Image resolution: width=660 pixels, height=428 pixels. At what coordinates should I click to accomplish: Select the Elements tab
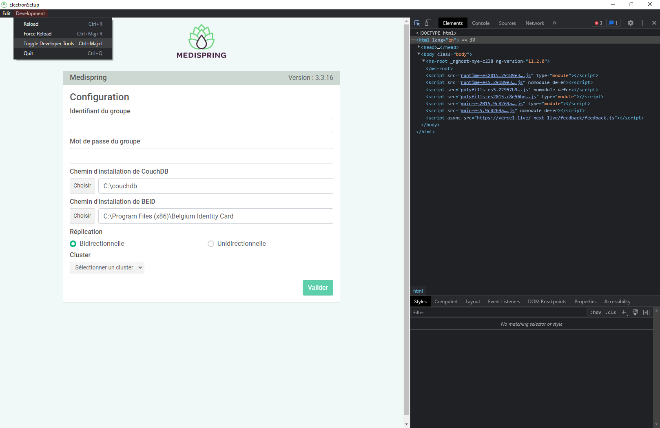[x=453, y=23]
